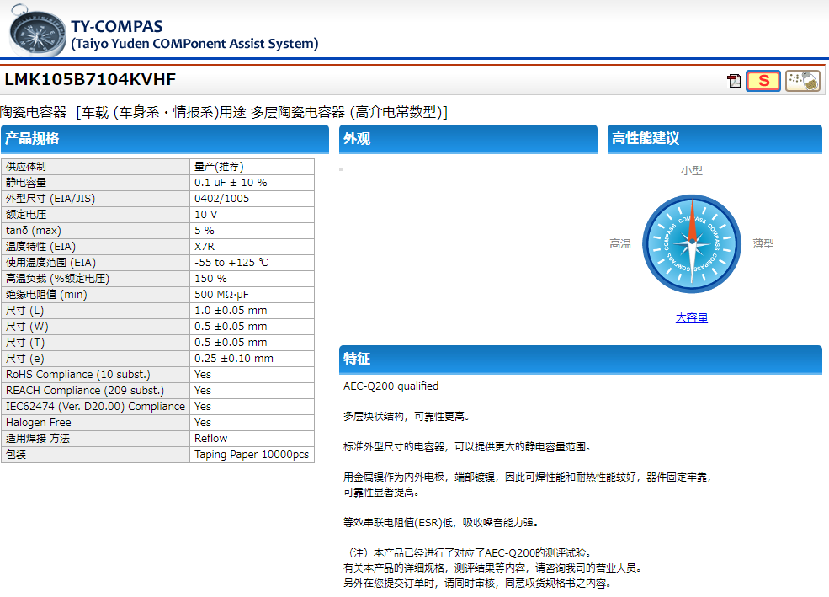Viewport: 829px width, 597px height.
Task: Click the 尺寸 (L) row label
Action: tap(25, 311)
